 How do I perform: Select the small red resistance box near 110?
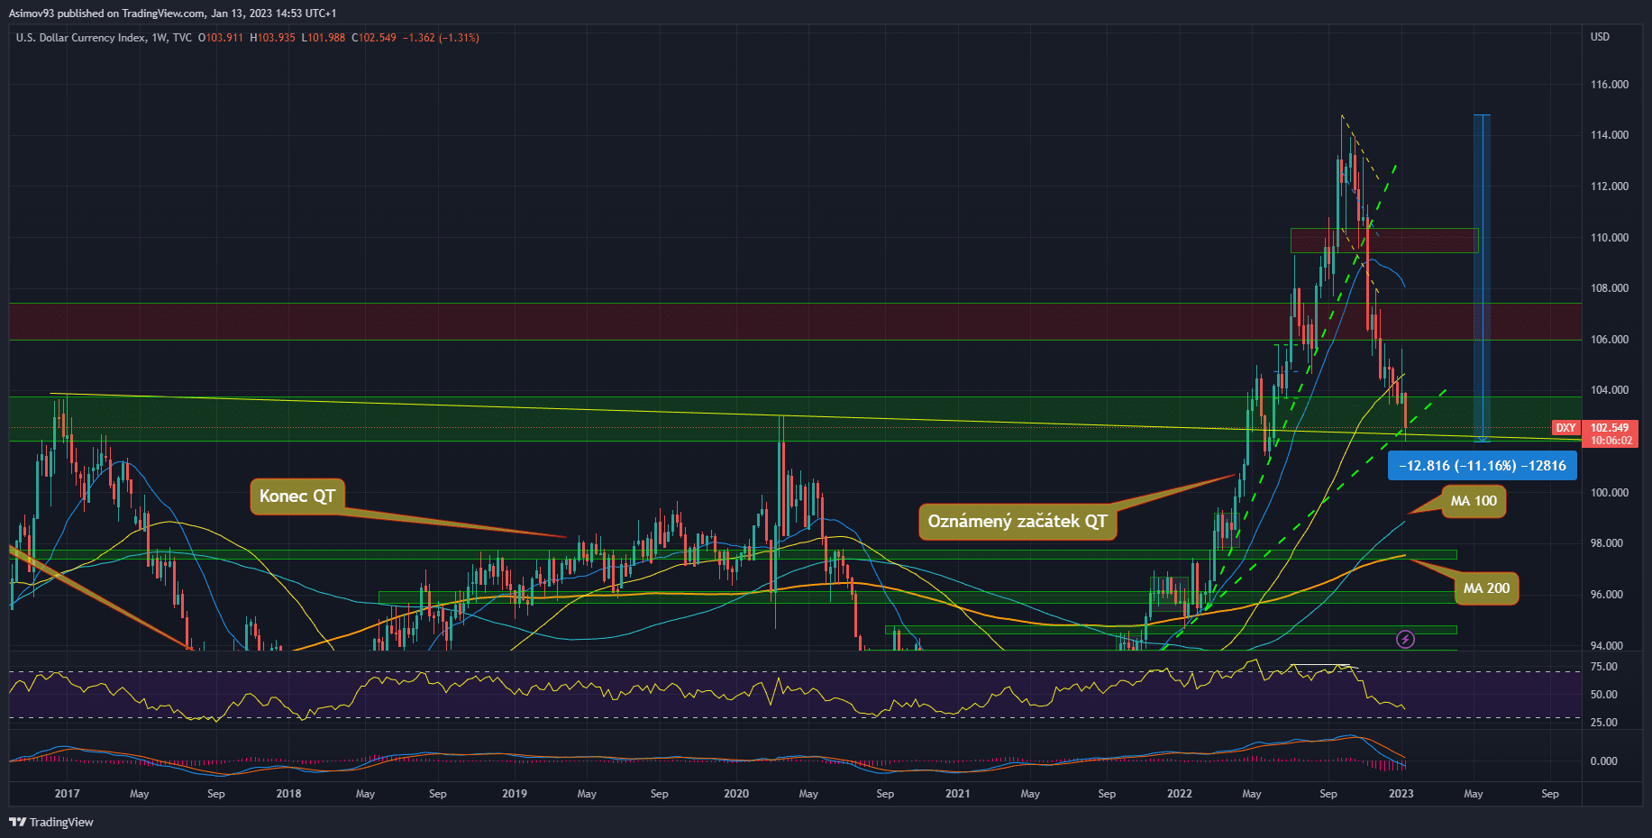click(1383, 241)
